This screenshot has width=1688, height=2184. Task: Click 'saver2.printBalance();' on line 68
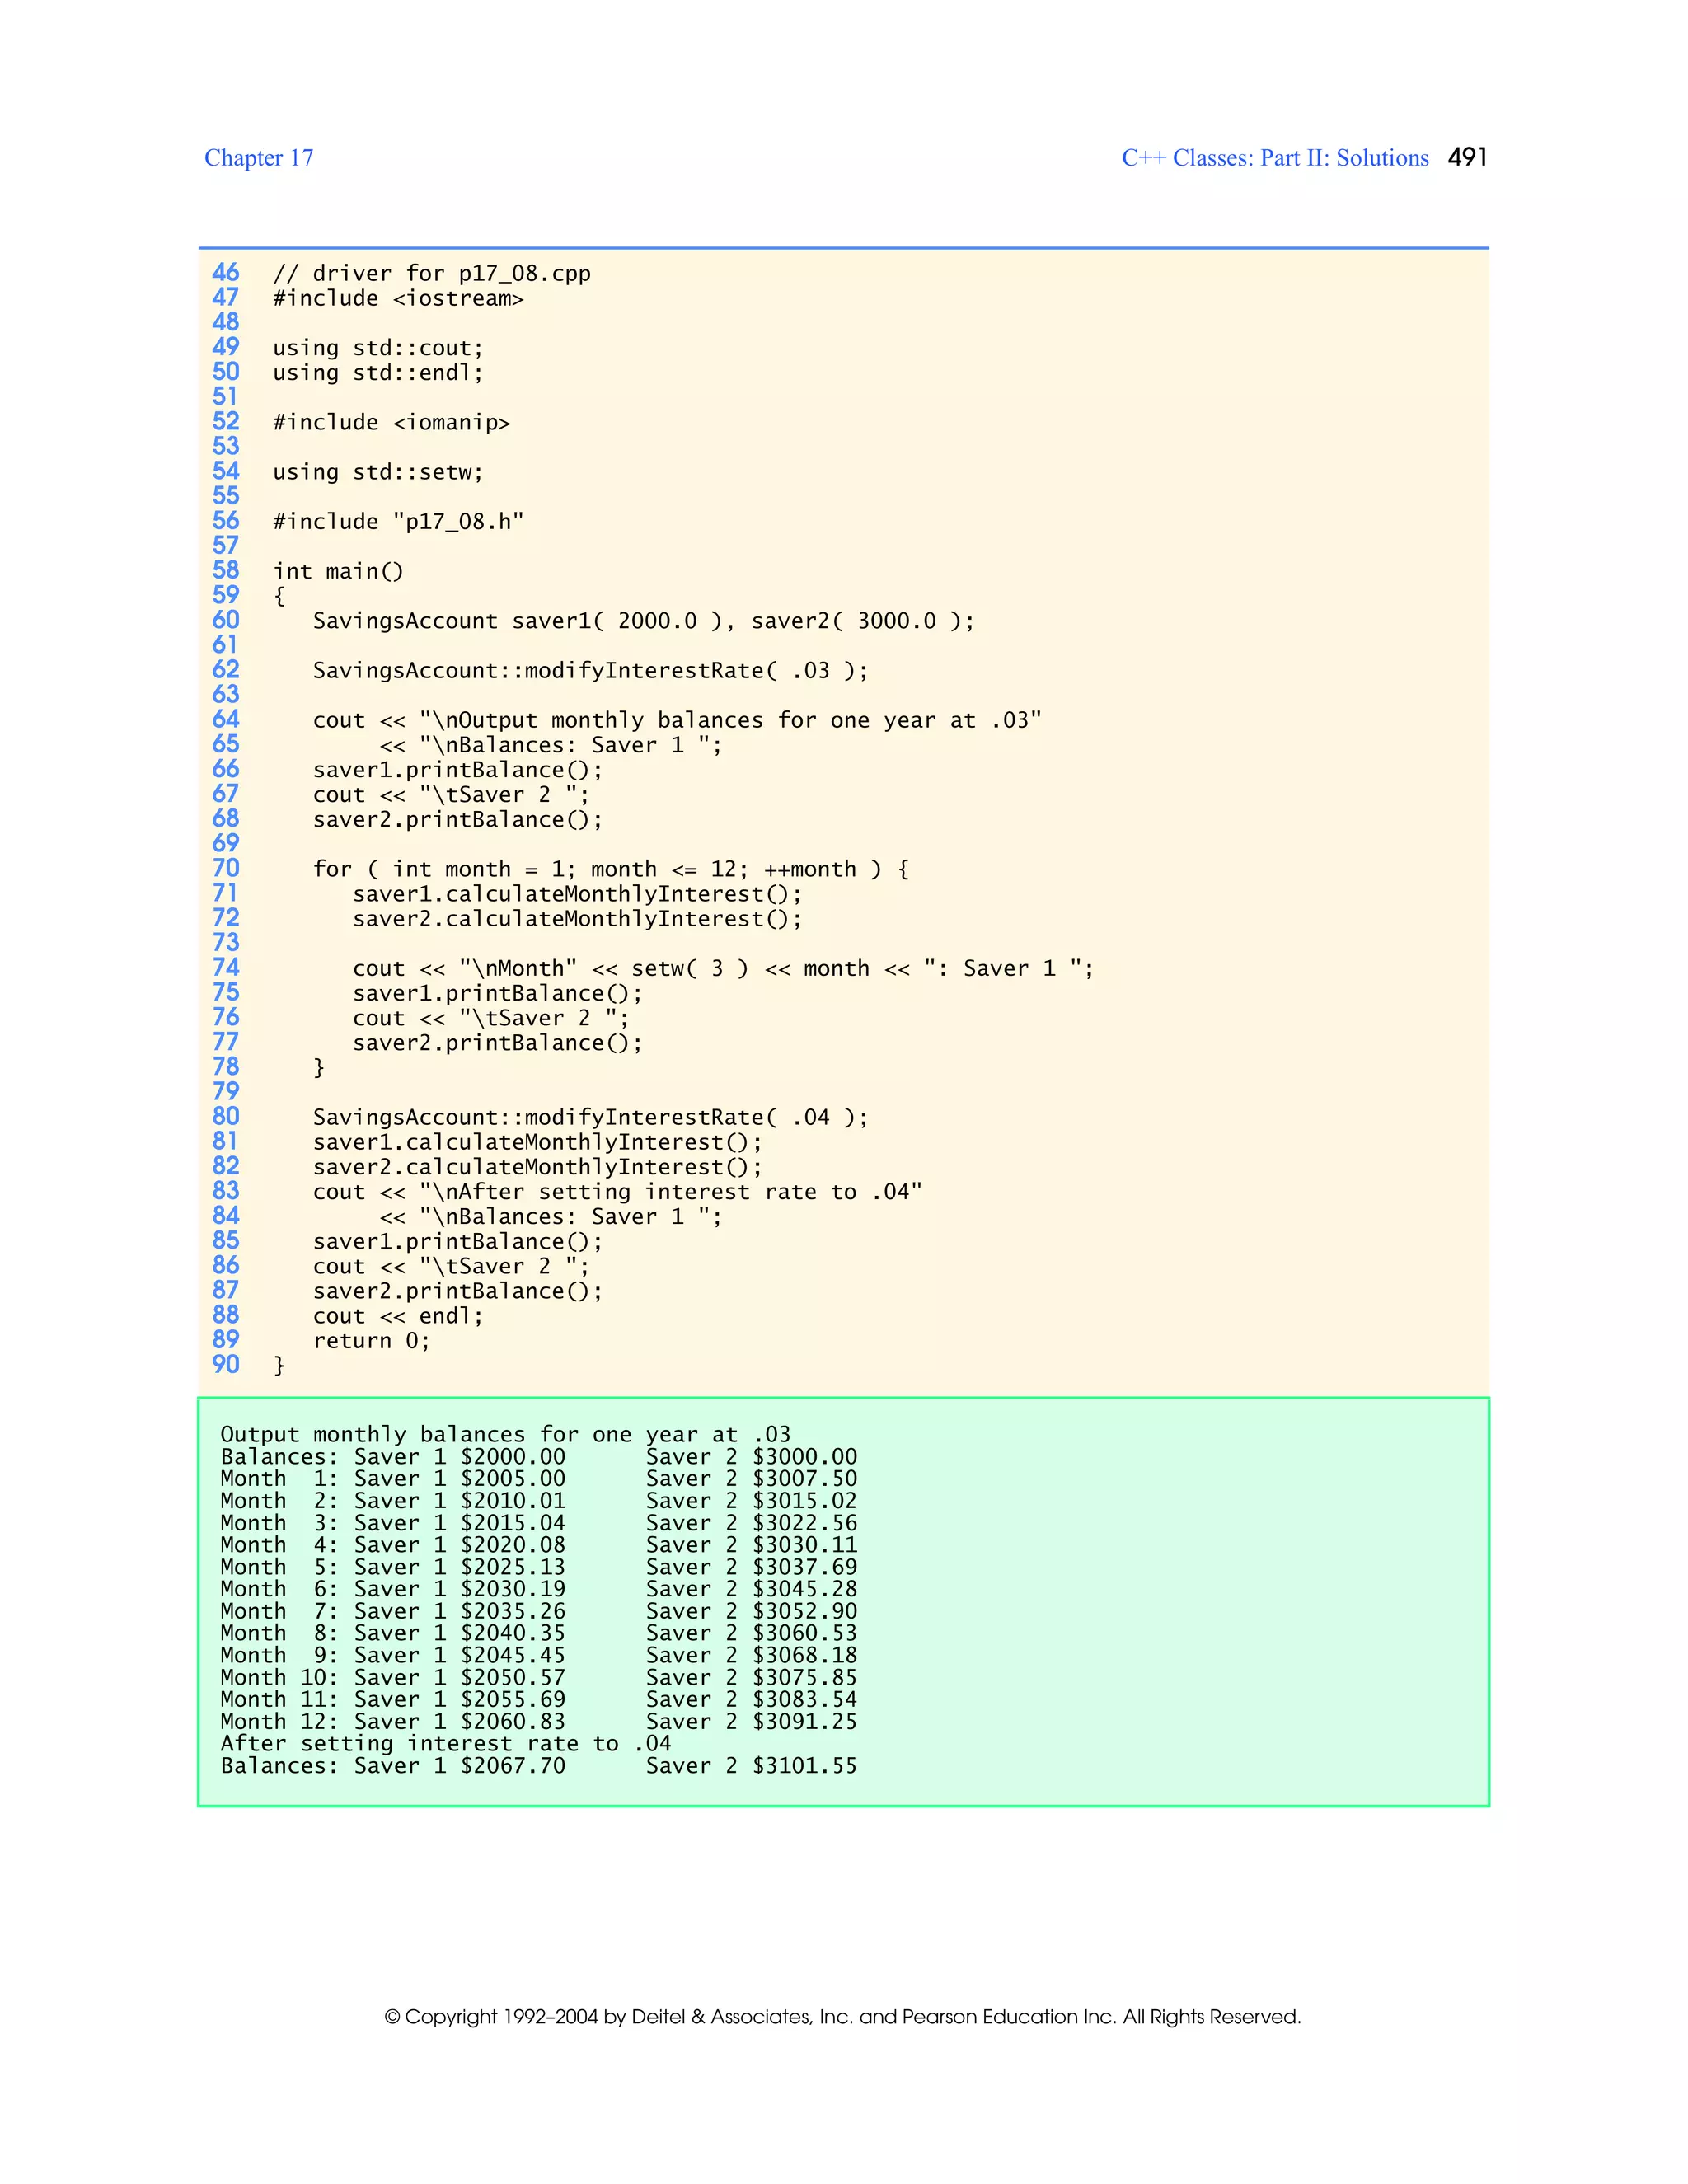(x=458, y=819)
